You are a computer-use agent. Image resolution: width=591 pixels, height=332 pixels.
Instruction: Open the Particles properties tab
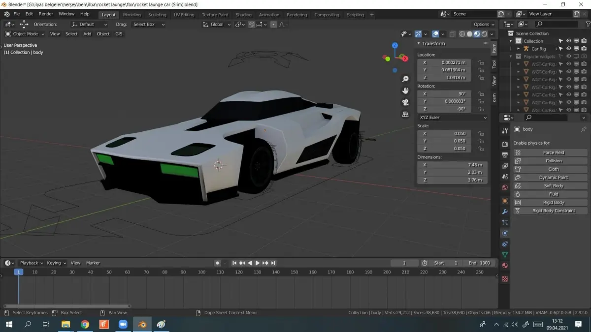tap(505, 222)
